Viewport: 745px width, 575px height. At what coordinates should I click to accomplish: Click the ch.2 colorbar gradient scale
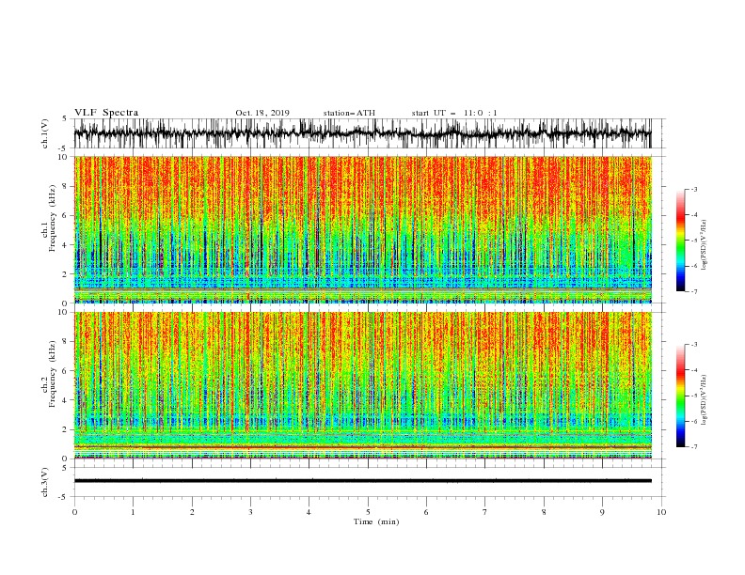[681, 396]
